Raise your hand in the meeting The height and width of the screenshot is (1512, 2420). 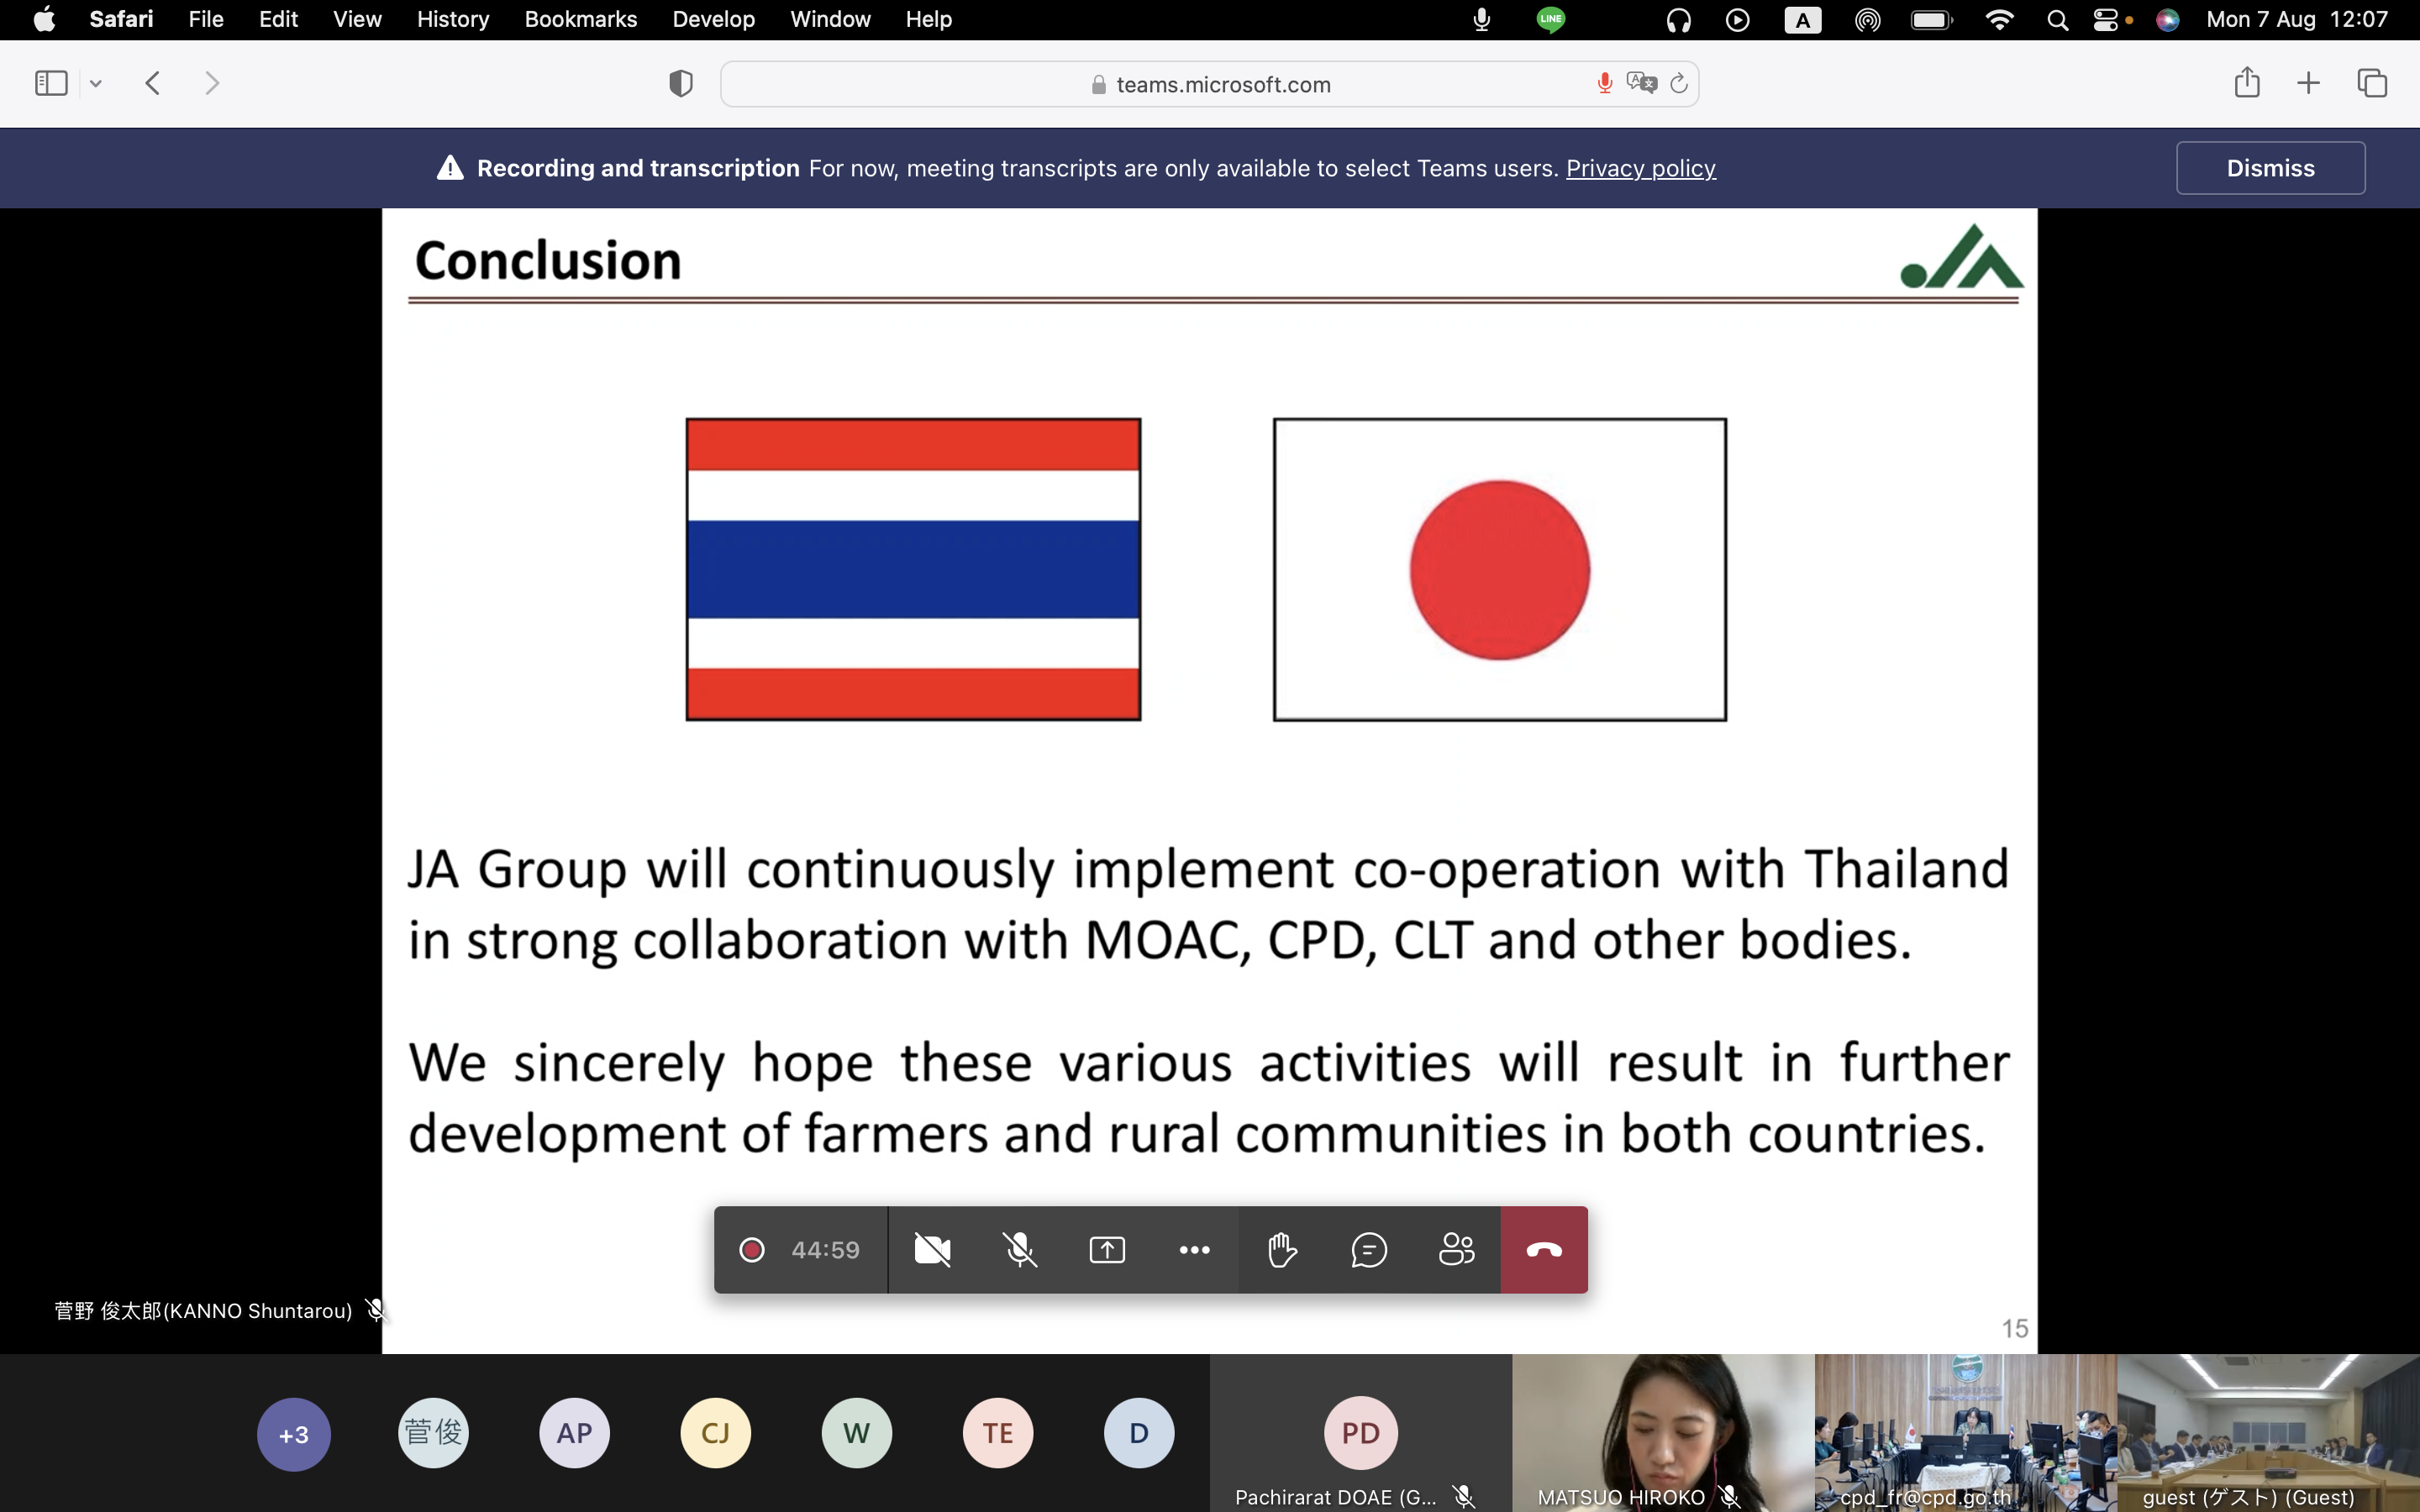point(1282,1249)
